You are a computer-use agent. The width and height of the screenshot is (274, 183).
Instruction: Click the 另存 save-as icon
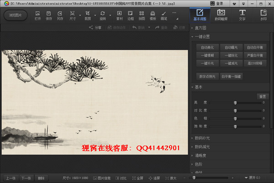coord(60,16)
